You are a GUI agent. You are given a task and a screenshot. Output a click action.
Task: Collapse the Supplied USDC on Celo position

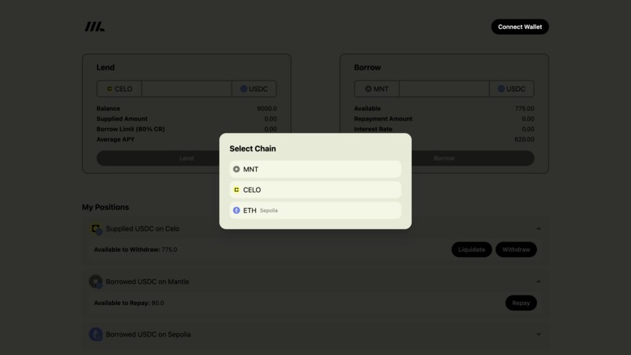539,228
